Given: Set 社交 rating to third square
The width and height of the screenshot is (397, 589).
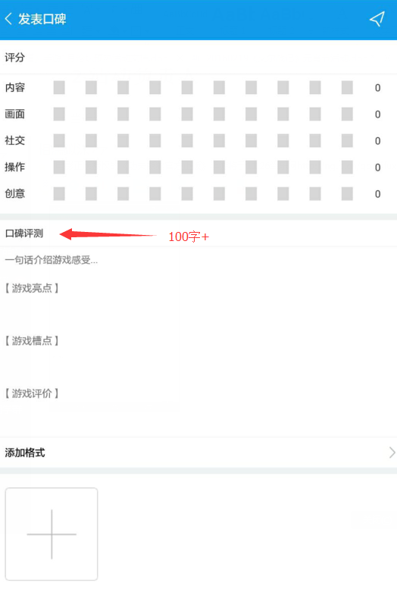Looking at the screenshot, I should click(x=123, y=140).
